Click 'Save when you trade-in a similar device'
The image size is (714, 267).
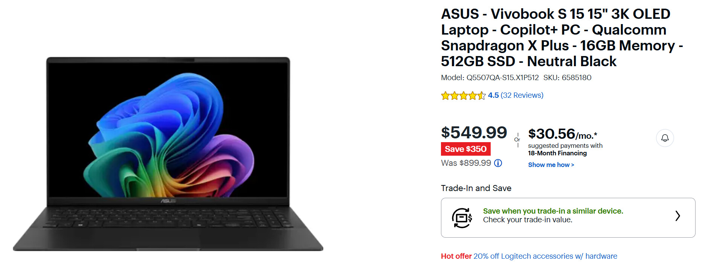[553, 211]
